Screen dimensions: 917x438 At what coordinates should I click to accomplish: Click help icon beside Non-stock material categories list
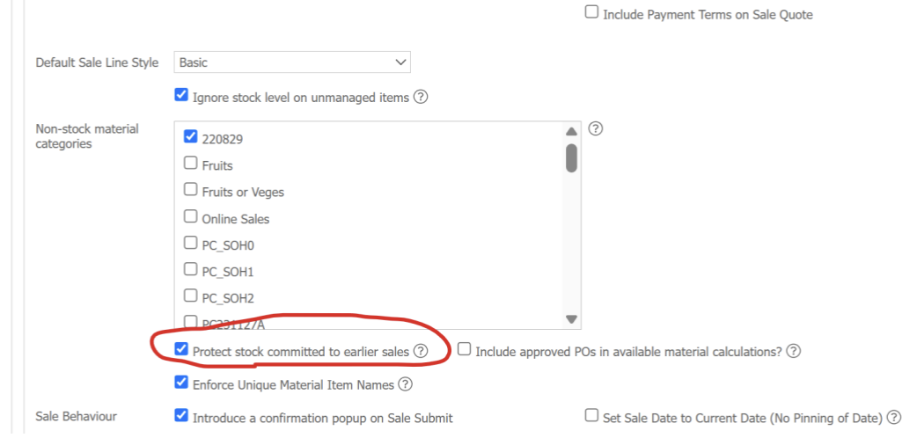(595, 128)
